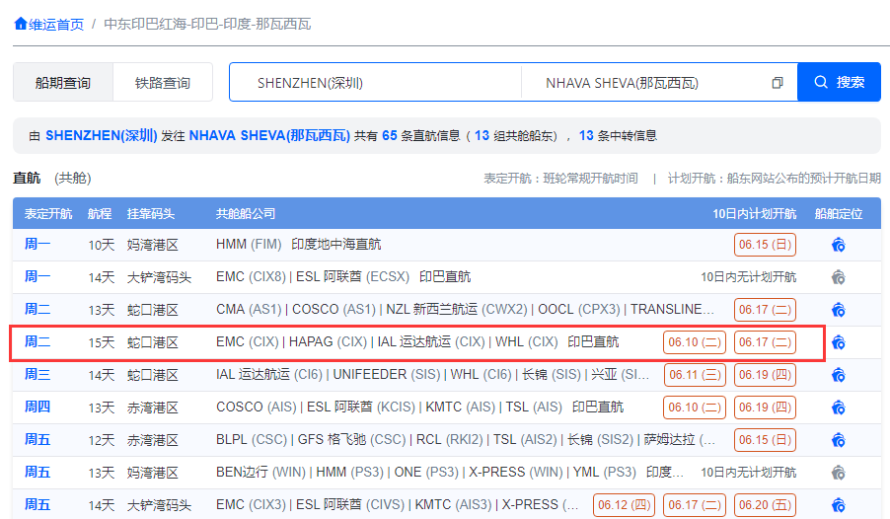The image size is (890, 519).
Task: Click grey locate icon in EMC (CIX8) row
Action: tap(839, 277)
